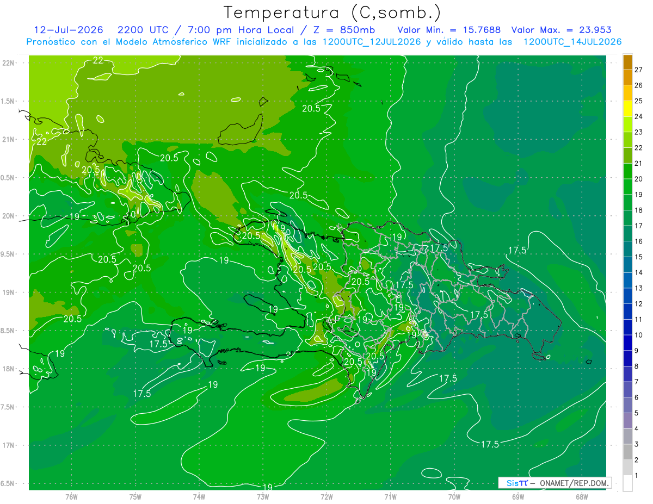Click the 'Pronóstico con el Modelo Atmósferico WRF' line
Screen dimensions: 653x504
pos(130,42)
